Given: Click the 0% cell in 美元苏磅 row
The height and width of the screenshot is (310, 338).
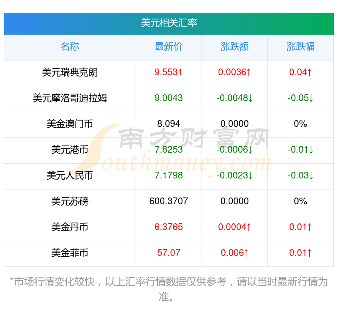Looking at the screenshot, I should (x=300, y=201).
